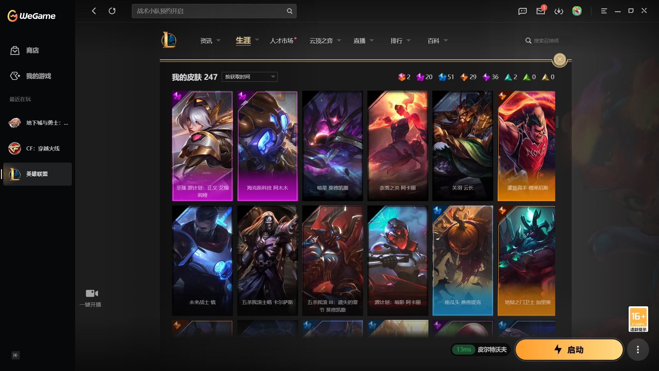Select 地下城与勇士 from recent games
This screenshot has width=659, height=371.
[38, 123]
